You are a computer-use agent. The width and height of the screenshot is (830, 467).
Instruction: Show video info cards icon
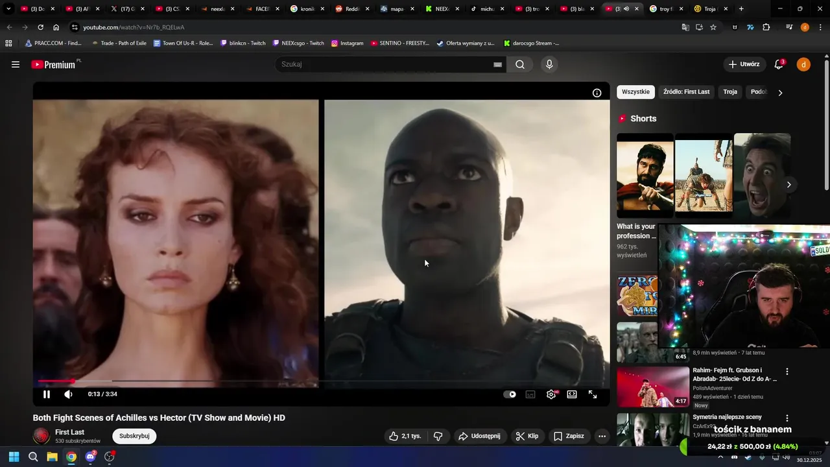[x=597, y=93]
